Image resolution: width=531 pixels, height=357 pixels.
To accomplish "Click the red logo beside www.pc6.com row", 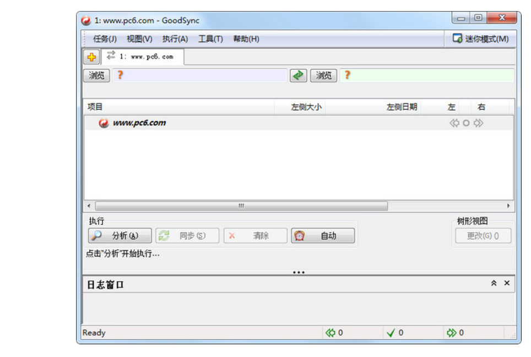I will (x=104, y=123).
